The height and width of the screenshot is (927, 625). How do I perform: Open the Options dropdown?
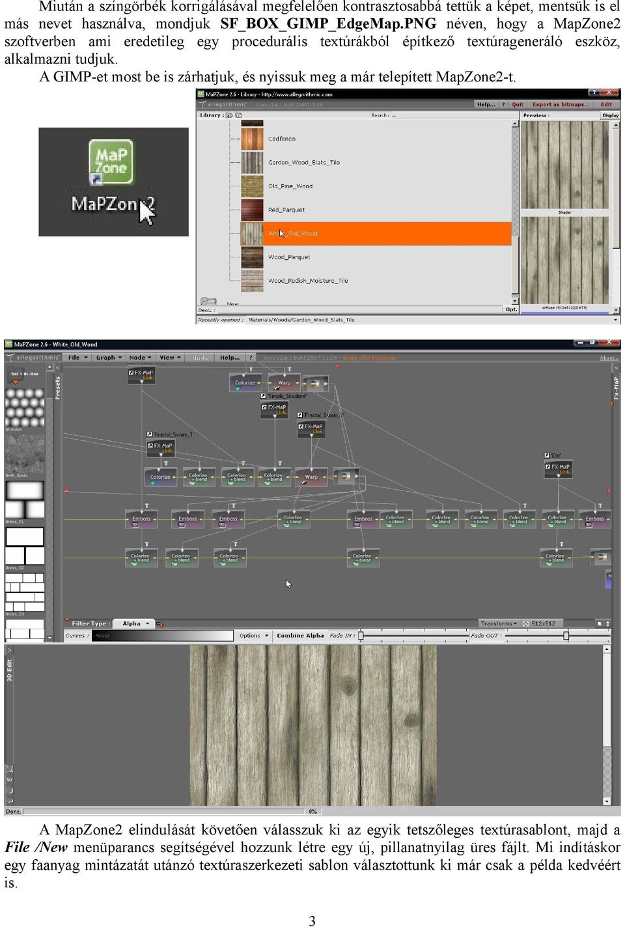coord(253,635)
